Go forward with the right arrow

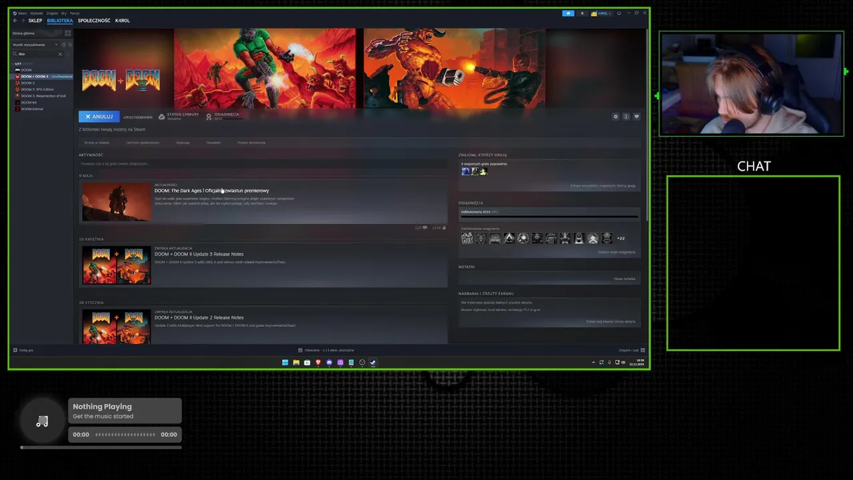coord(23,21)
